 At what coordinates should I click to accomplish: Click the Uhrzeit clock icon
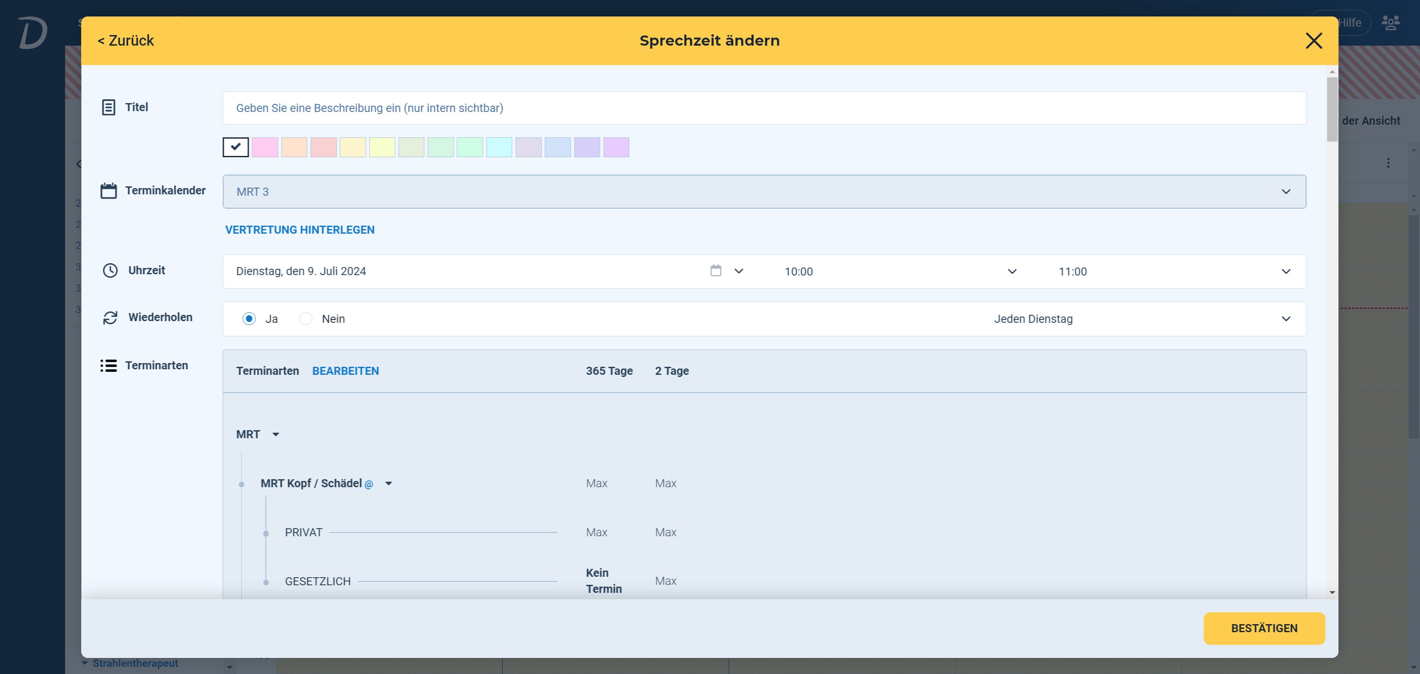point(110,270)
